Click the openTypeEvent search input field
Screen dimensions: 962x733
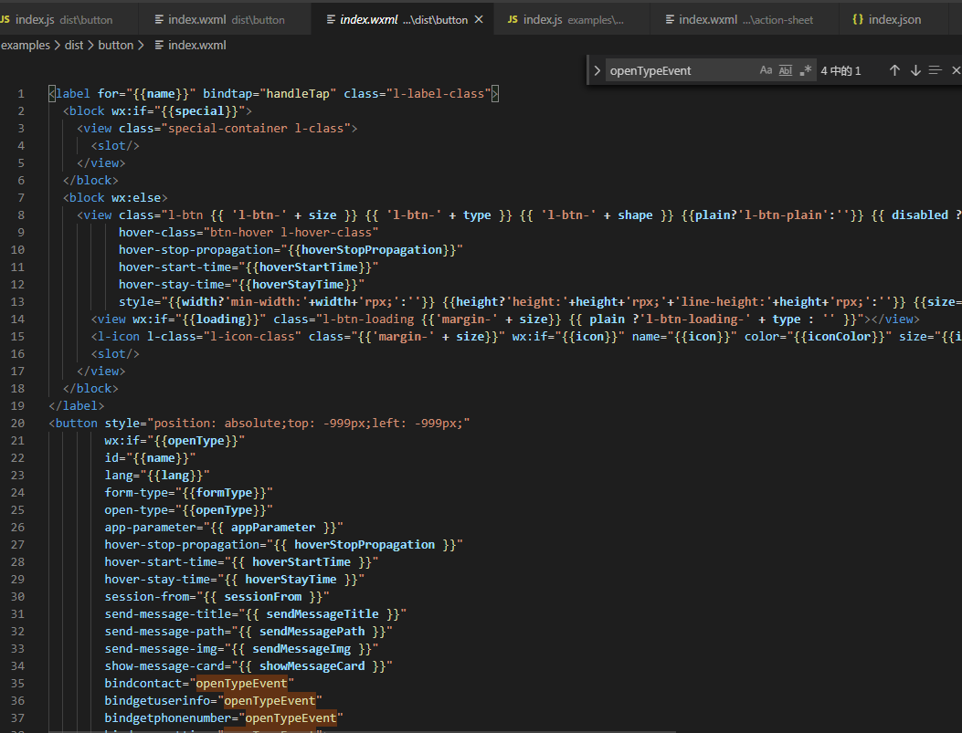[x=681, y=70]
